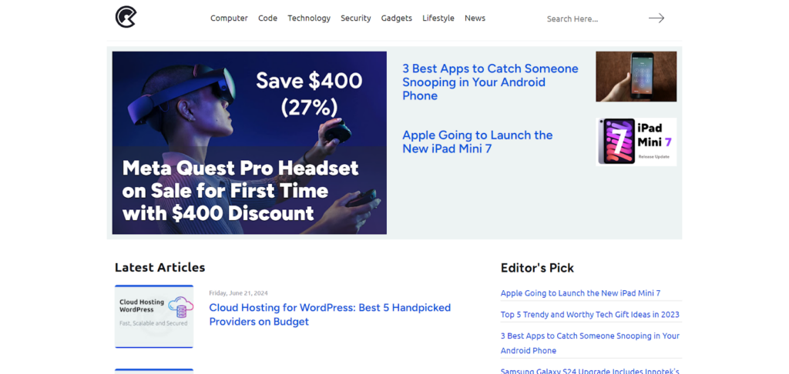Click the site logo icon

click(126, 17)
